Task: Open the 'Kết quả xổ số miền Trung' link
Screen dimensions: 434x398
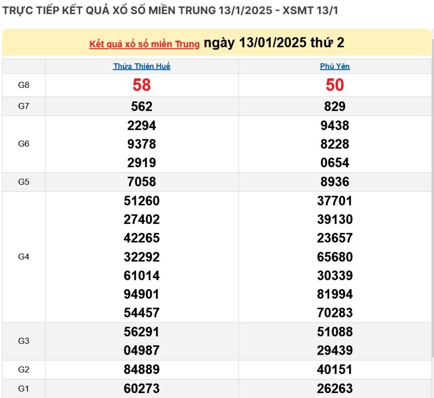Action: coord(144,44)
